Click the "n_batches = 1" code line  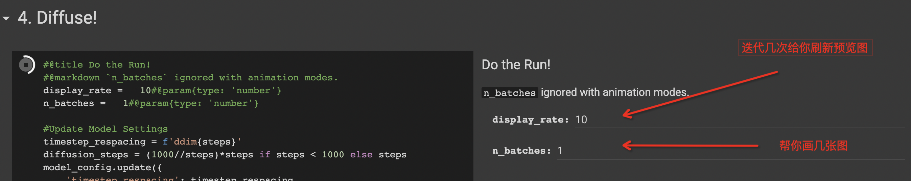tap(150, 103)
